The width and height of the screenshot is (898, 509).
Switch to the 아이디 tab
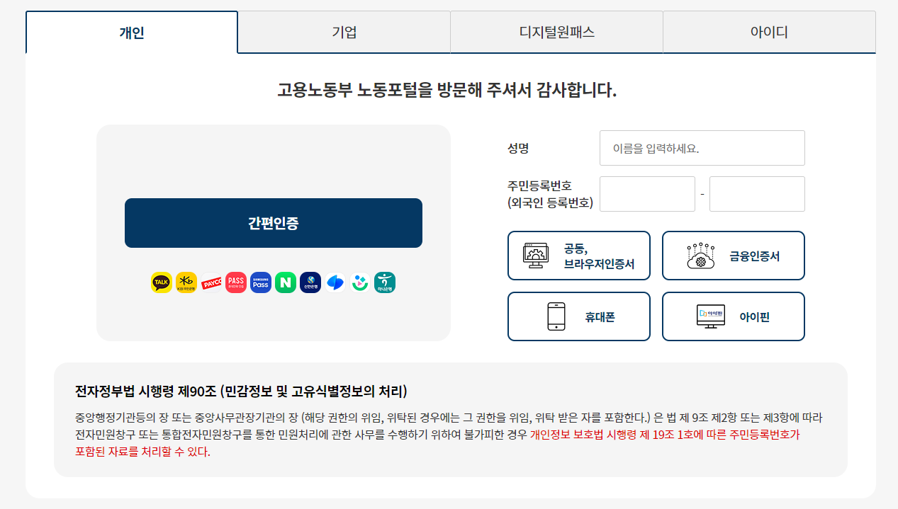click(x=768, y=31)
